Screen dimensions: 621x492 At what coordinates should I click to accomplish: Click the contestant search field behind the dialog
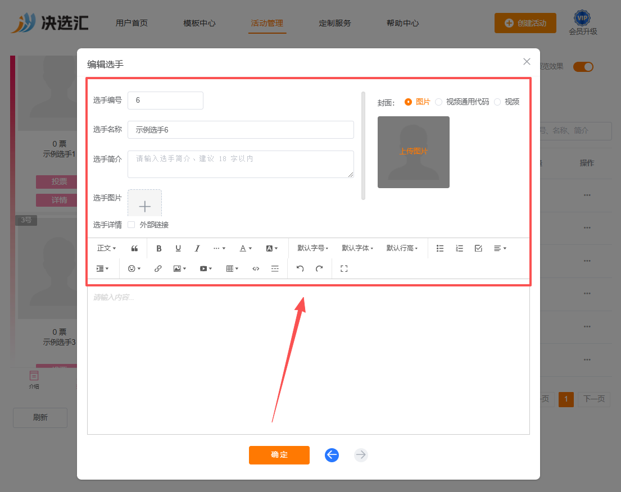pos(576,131)
